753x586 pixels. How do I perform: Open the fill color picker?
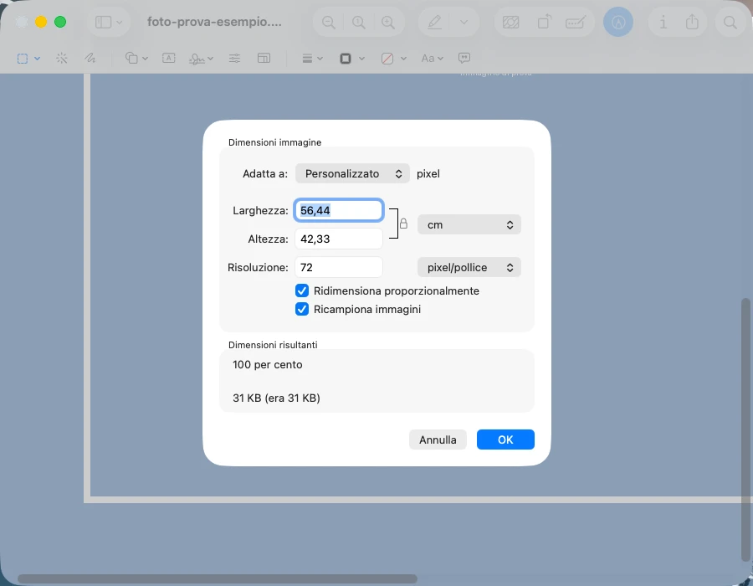[x=393, y=59]
